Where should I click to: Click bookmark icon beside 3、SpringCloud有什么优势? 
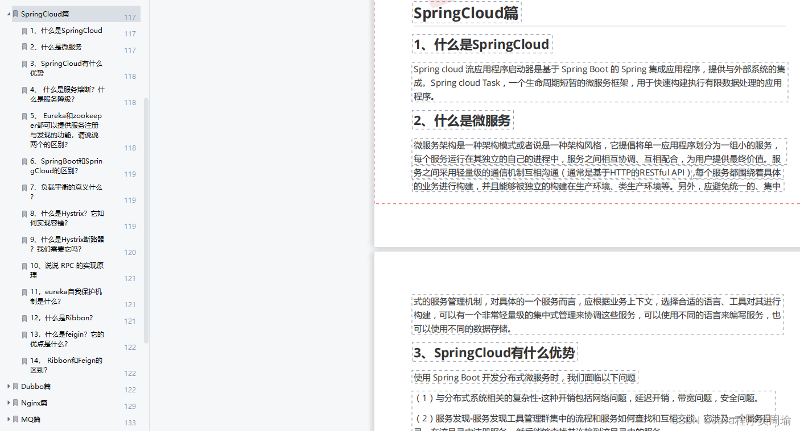24,64
